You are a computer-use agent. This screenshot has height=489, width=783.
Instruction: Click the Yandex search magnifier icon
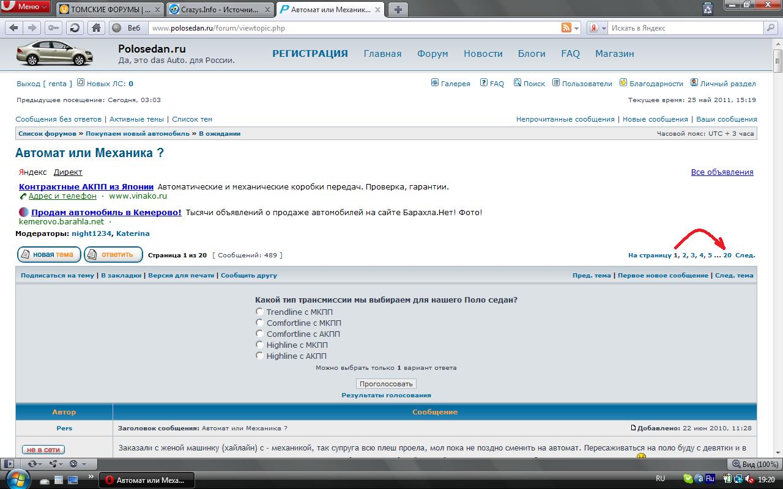pyautogui.click(x=771, y=28)
